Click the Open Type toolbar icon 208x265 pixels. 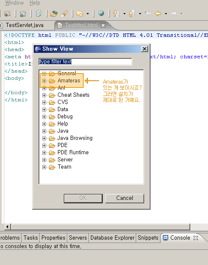click(54, 14)
